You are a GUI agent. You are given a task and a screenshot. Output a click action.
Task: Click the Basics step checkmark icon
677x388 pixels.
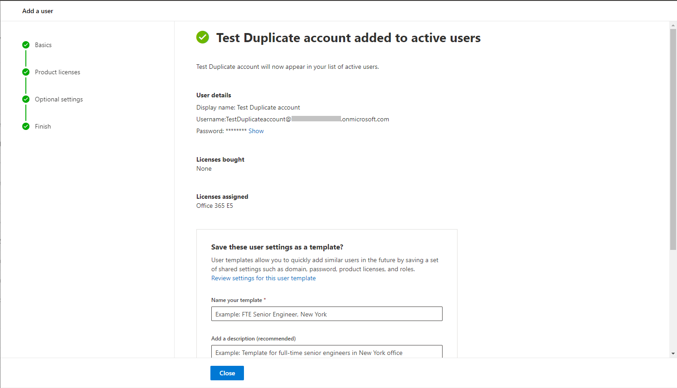(26, 45)
